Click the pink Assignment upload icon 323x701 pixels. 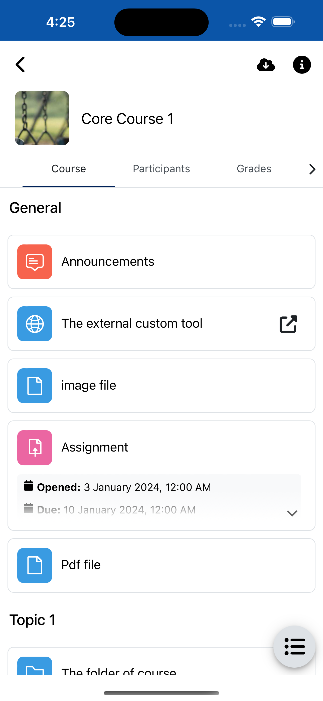point(35,448)
